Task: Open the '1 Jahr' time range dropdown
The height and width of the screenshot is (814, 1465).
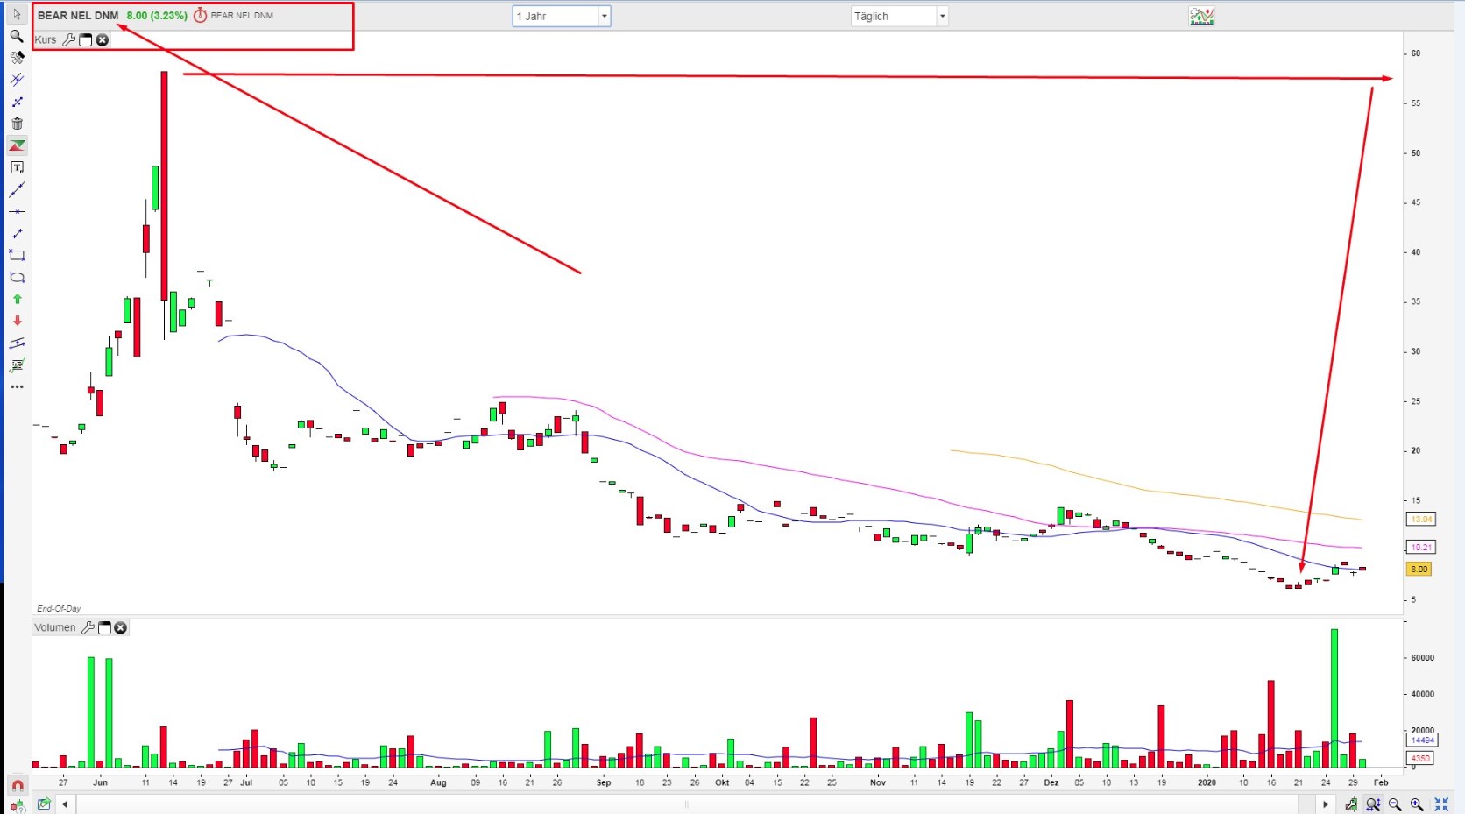Action: [x=562, y=16]
